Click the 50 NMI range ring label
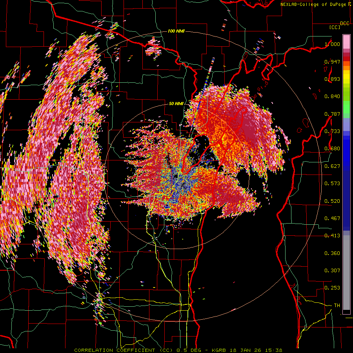Viewport: 353px width, 353px height. pyautogui.click(x=176, y=104)
